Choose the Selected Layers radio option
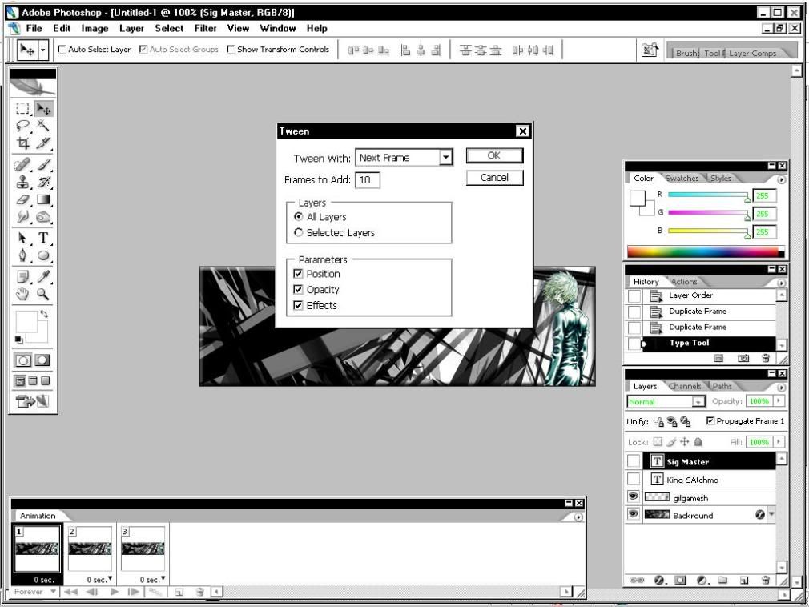This screenshot has height=607, width=809. click(x=298, y=232)
